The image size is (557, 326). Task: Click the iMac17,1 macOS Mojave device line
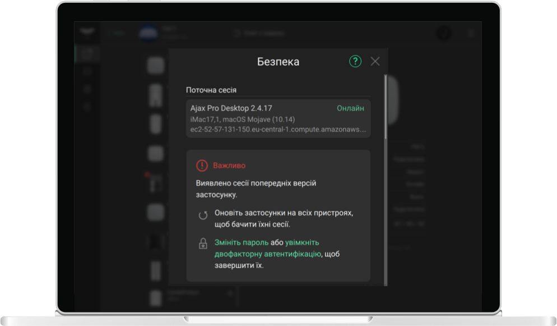[x=243, y=120]
